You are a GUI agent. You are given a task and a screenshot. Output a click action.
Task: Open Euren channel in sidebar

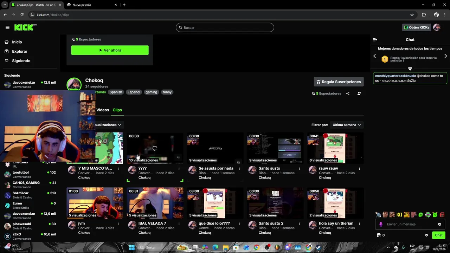30,205
